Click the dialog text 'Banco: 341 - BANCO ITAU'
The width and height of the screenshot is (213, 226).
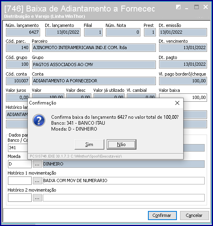tap(78, 123)
